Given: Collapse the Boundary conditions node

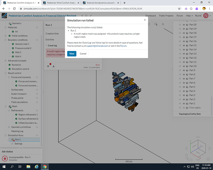Looking at the screenshot, I should point(5,40).
